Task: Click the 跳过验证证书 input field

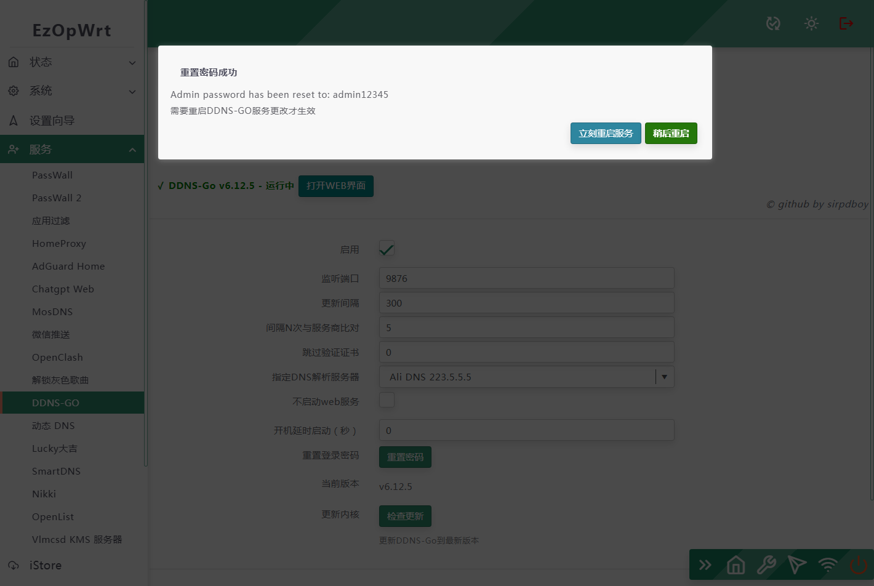Action: pyautogui.click(x=527, y=352)
